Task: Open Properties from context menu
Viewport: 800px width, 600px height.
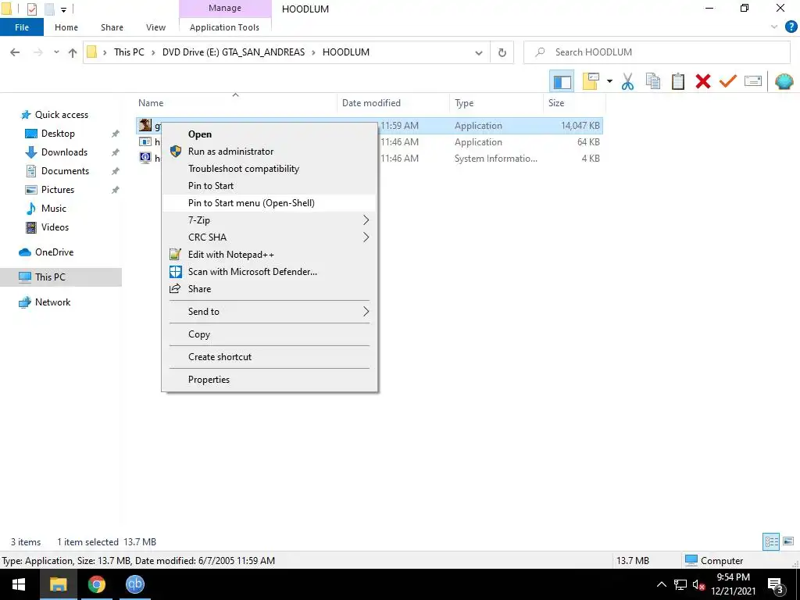Action: 269,380
